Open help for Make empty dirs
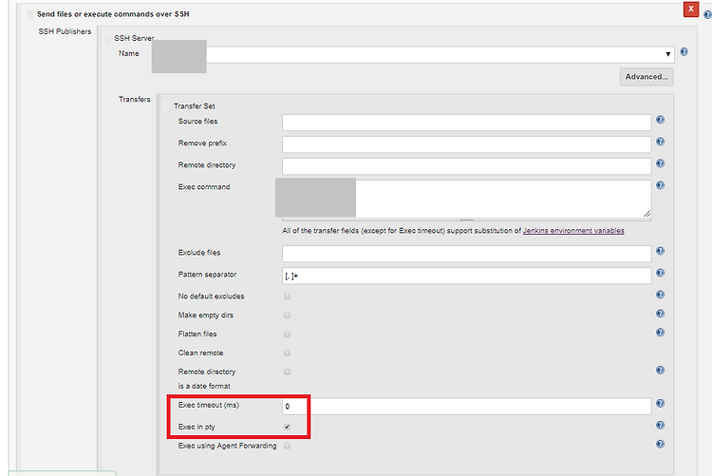Image resolution: width=712 pixels, height=476 pixels. tap(660, 314)
